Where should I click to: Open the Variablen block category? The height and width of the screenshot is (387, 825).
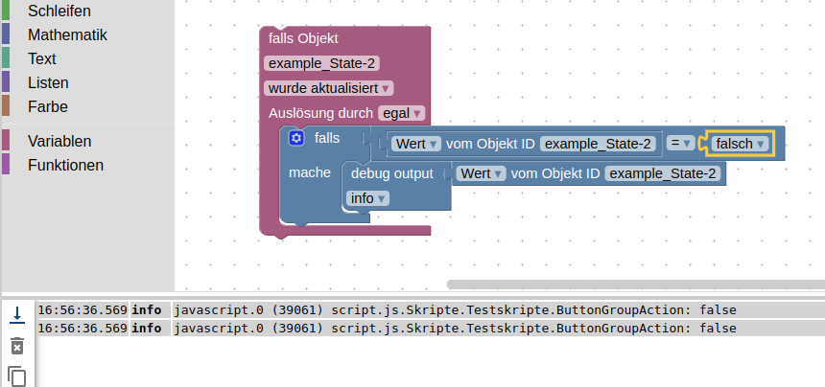[x=59, y=141]
